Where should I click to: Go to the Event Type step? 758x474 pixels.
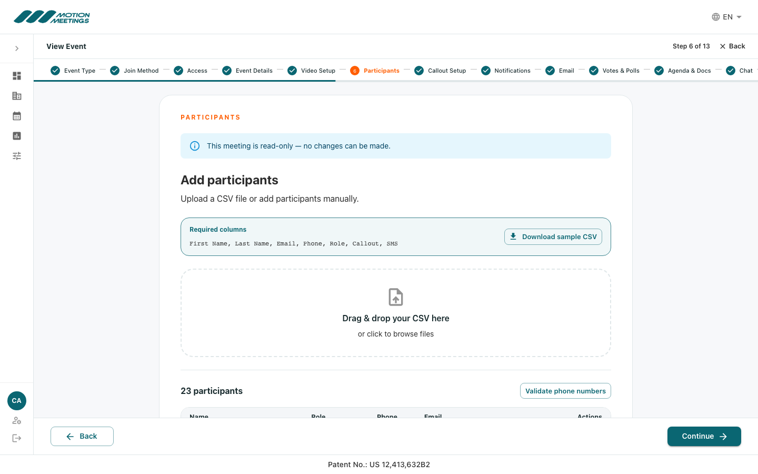[x=73, y=71]
